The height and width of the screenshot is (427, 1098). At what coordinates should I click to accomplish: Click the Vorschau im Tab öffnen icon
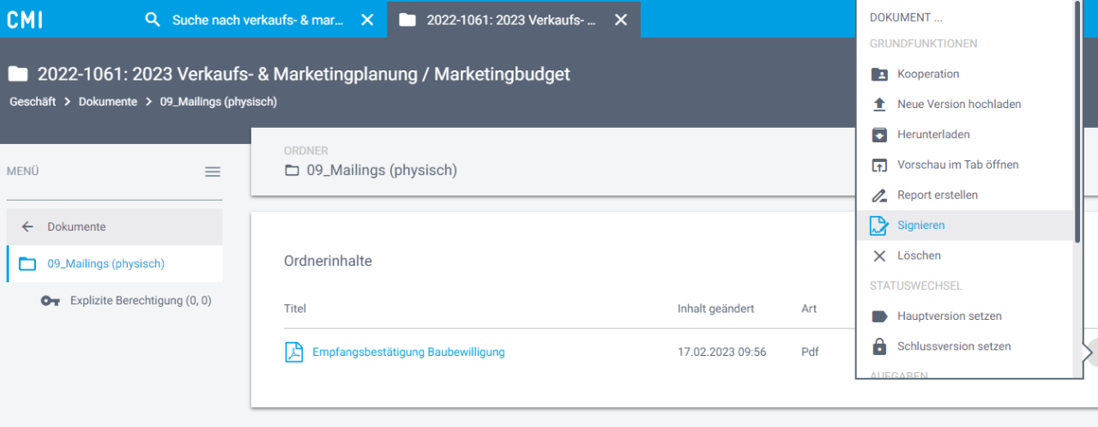pos(879,165)
